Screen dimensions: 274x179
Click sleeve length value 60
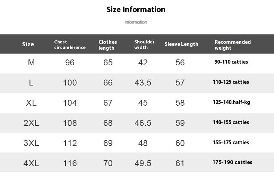[x=180, y=143]
